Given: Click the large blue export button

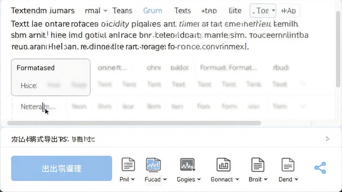Looking at the screenshot, I should click(x=61, y=168).
